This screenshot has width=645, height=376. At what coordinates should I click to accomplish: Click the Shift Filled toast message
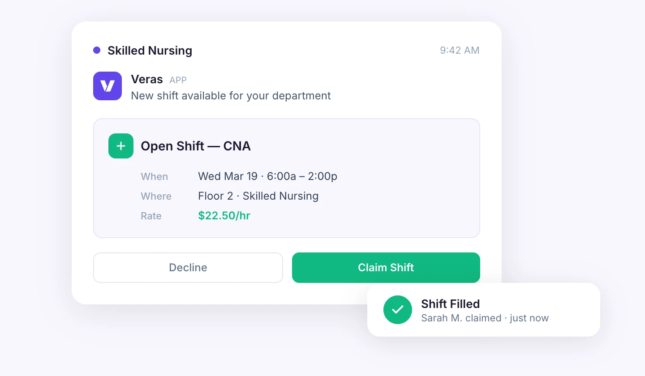coord(450,304)
